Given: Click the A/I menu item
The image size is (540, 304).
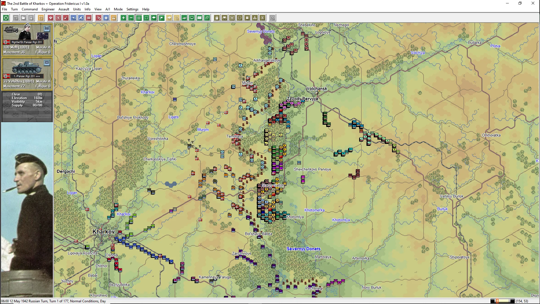Looking at the screenshot, I should (x=108, y=9).
